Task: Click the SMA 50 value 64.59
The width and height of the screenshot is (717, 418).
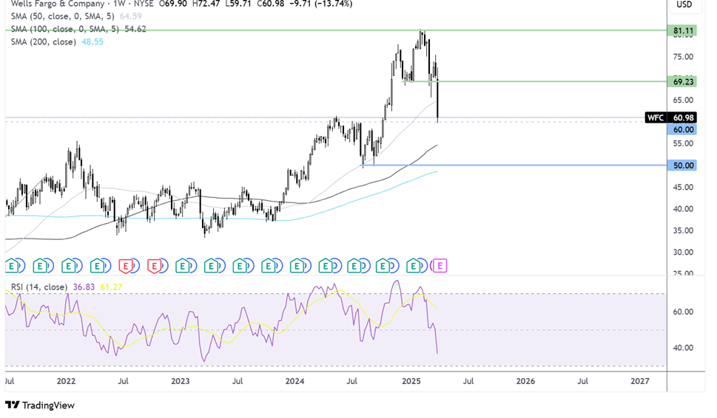Action: [131, 16]
